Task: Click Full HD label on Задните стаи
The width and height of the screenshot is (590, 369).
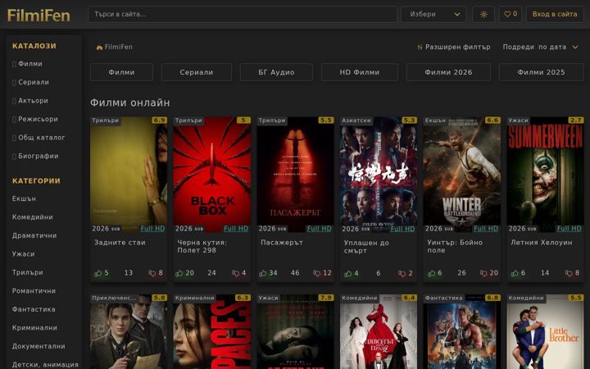Action: (152, 229)
